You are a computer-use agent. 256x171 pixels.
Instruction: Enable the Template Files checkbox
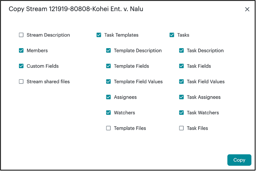109,128
